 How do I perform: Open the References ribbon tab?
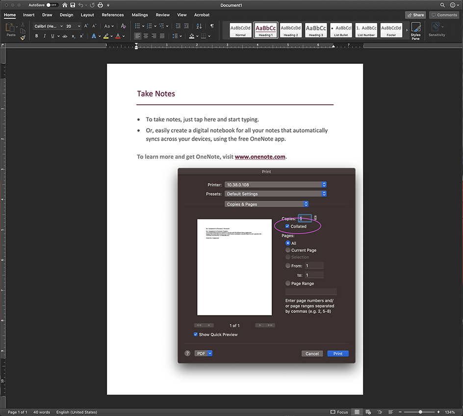click(x=113, y=15)
